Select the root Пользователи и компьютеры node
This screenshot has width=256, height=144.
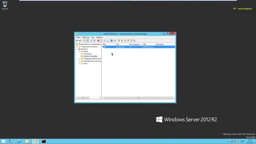pyautogui.click(x=89, y=44)
